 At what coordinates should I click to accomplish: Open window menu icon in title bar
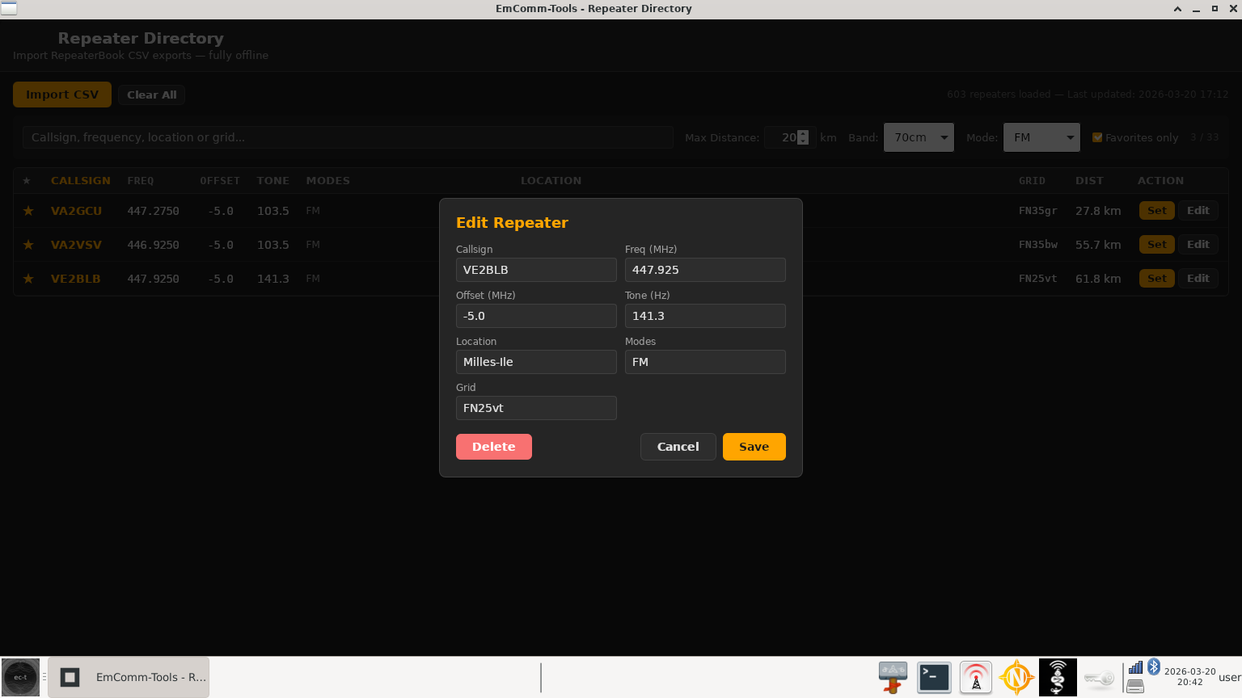[x=9, y=8]
